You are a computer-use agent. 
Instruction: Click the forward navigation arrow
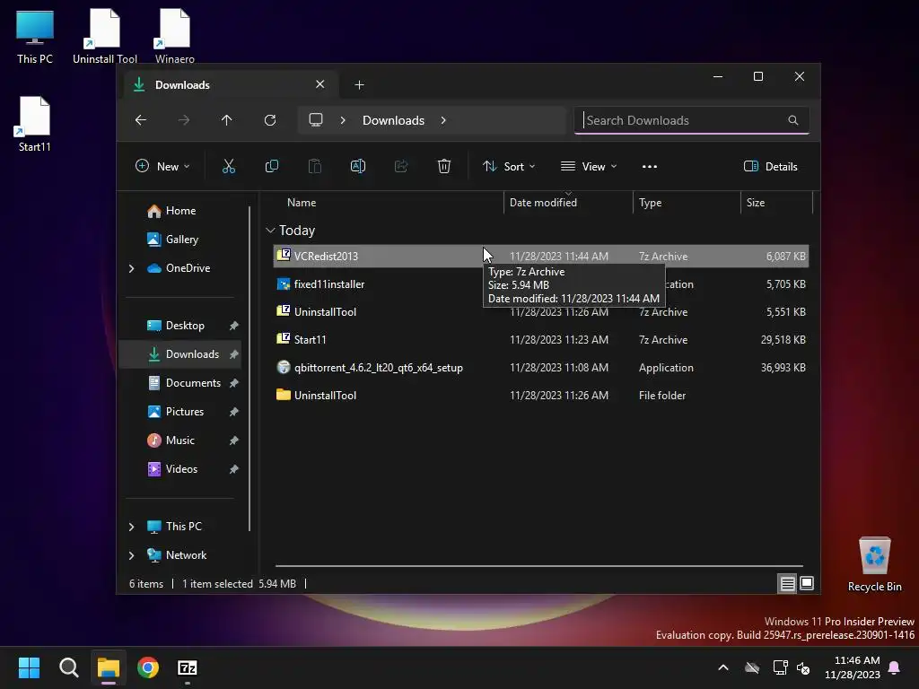pos(184,120)
